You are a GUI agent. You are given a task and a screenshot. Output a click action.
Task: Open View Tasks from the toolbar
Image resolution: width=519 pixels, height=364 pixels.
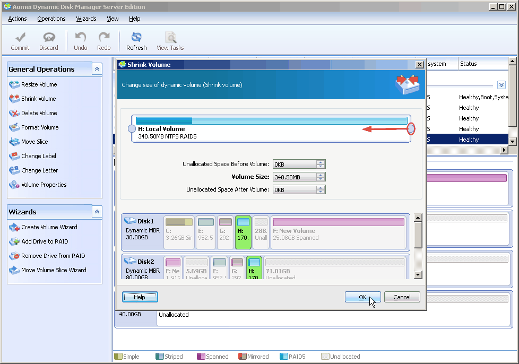pos(170,41)
